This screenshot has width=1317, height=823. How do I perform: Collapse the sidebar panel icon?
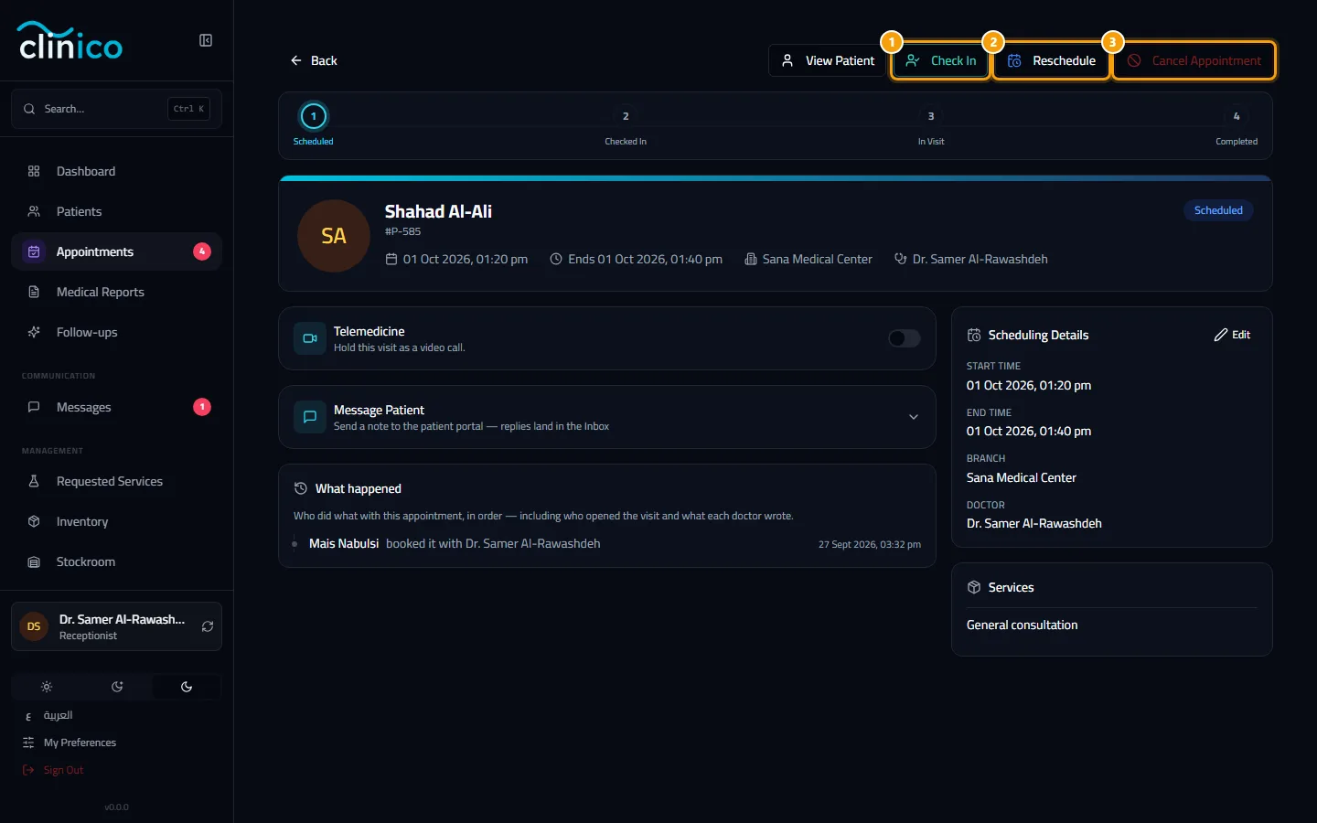click(x=206, y=40)
